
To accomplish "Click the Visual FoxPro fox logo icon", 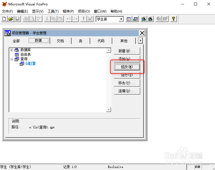I will coord(5,4).
